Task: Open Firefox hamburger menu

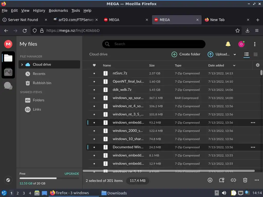Action: pyautogui.click(x=257, y=31)
